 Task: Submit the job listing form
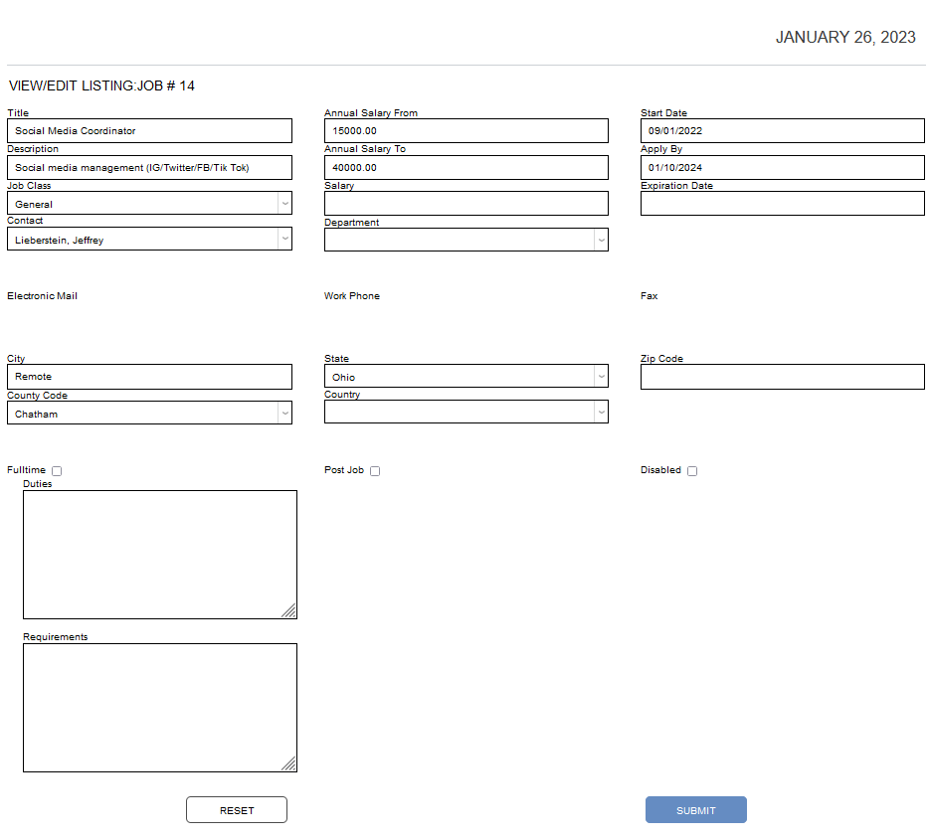696,810
